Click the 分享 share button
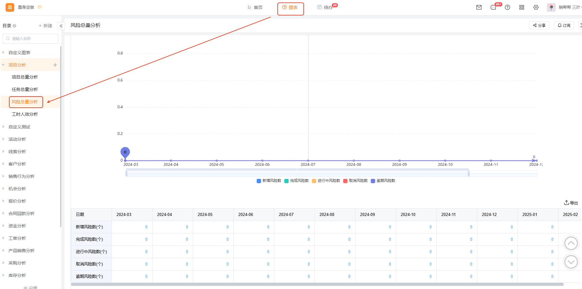The width and height of the screenshot is (582, 289). click(539, 25)
